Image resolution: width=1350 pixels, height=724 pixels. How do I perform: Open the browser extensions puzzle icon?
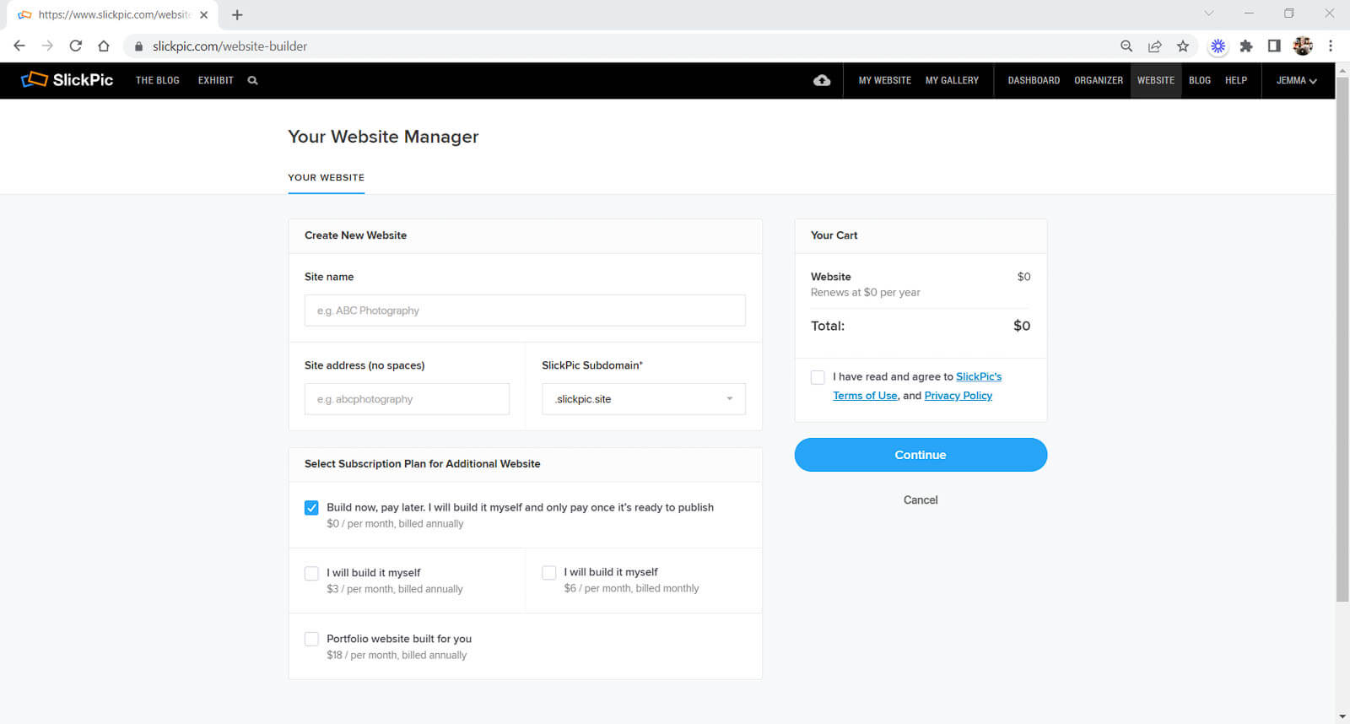(x=1245, y=46)
